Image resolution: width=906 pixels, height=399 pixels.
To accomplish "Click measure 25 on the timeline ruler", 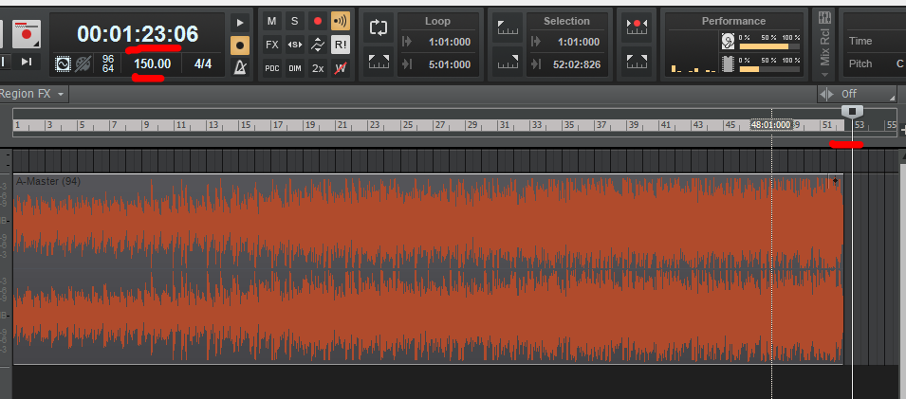I will 407,125.
